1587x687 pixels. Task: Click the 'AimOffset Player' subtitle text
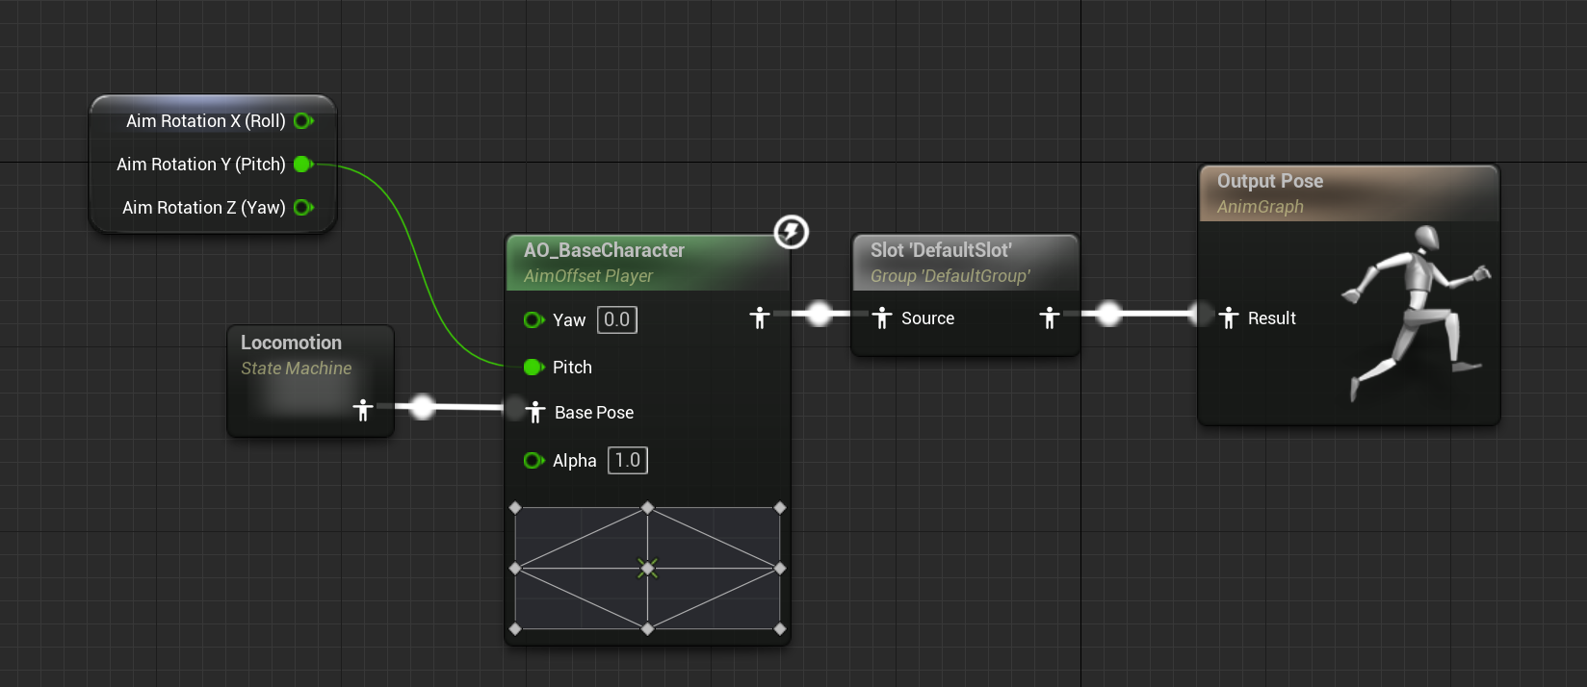588,276
